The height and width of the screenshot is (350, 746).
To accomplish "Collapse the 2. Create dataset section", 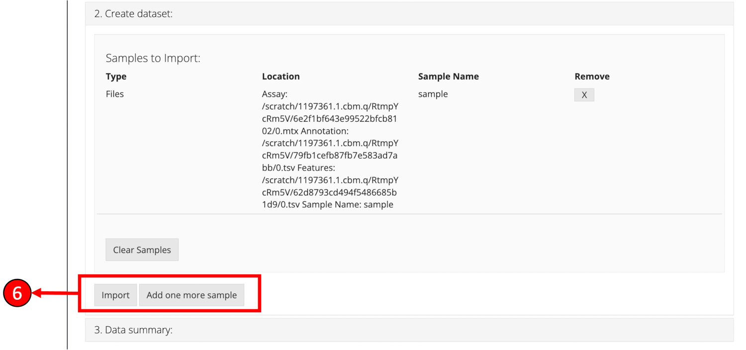I will point(133,14).
